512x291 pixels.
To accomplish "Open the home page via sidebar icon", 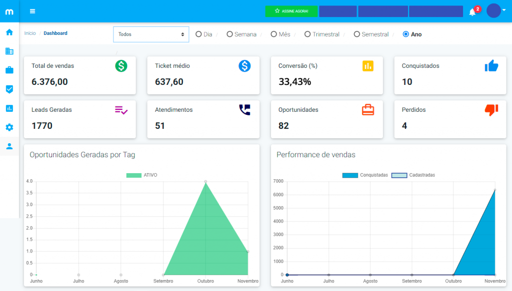I will pyautogui.click(x=8, y=32).
